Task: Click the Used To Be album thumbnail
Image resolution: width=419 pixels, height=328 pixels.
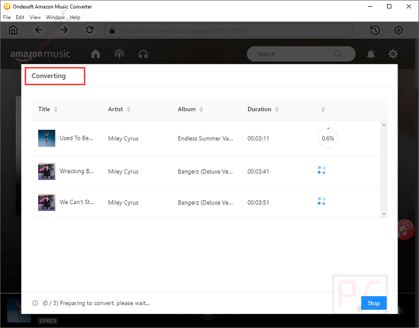Action: click(x=47, y=138)
